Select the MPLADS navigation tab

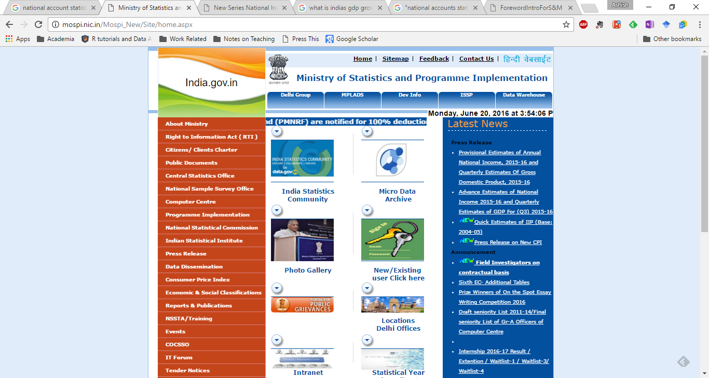point(352,99)
